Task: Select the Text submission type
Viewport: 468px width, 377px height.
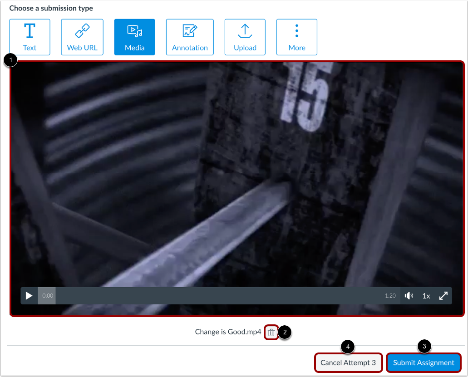Action: pyautogui.click(x=30, y=37)
